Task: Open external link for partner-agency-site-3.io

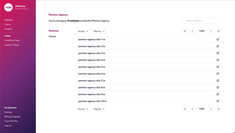Action: point(218,53)
